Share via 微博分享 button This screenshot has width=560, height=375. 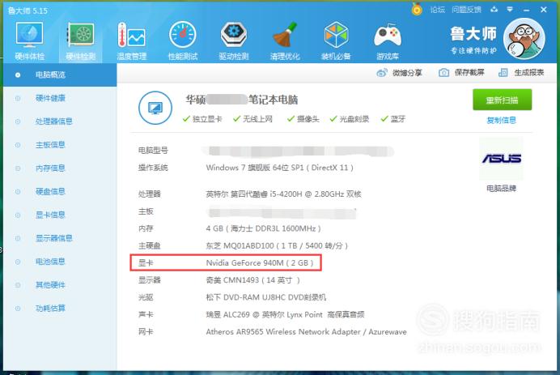click(399, 73)
